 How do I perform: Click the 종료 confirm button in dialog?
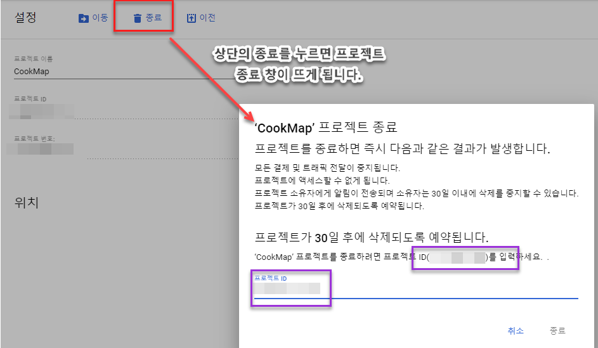[557, 331]
